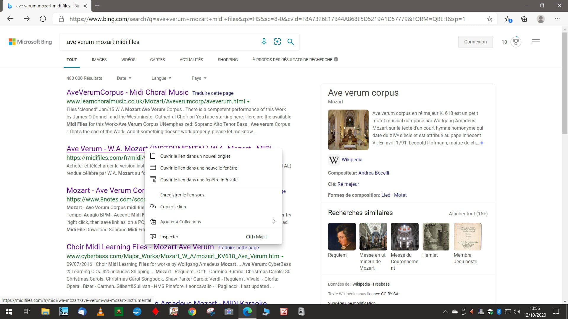Start voice search with microphone icon
568x319 pixels.
point(264,42)
